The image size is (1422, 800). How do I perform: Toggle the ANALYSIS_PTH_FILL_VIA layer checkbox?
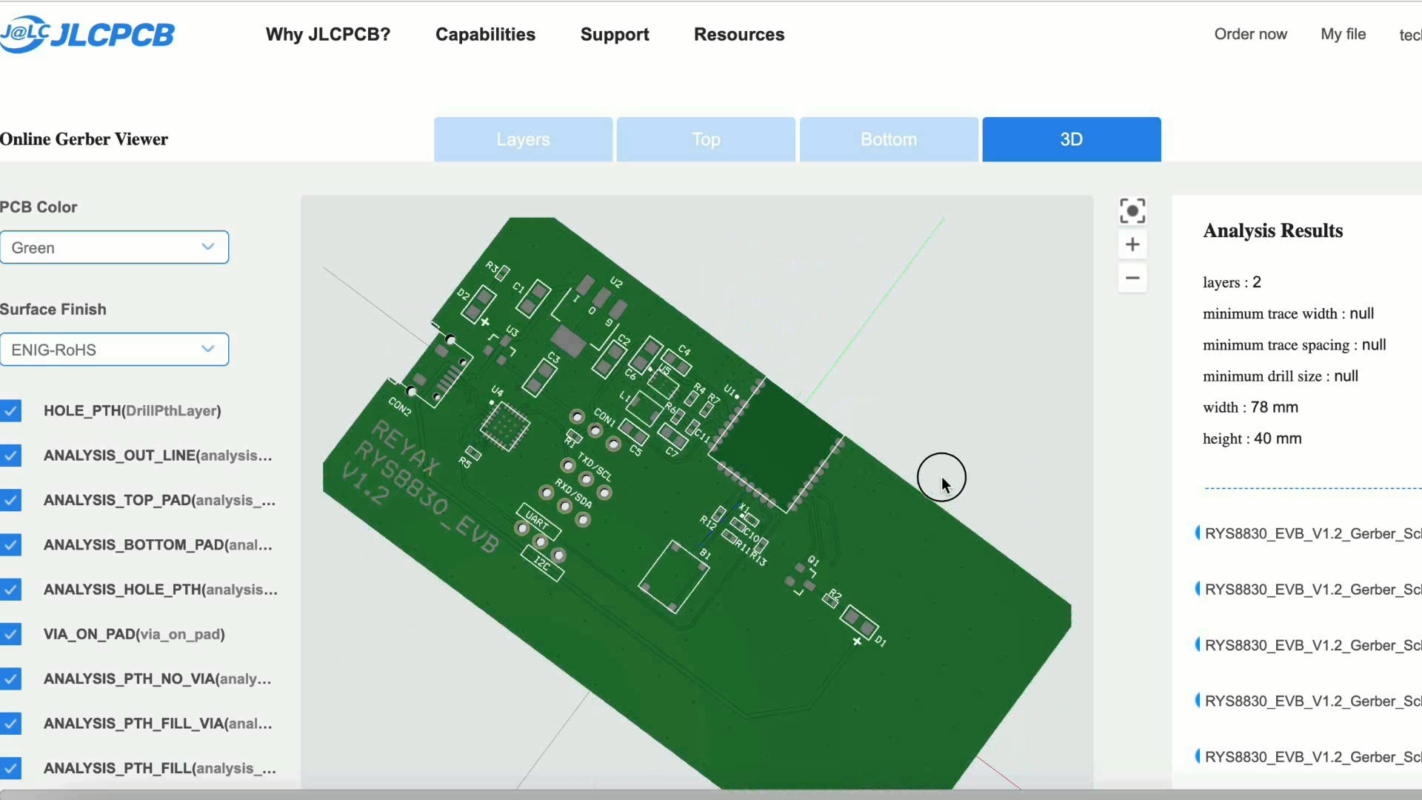(10, 724)
